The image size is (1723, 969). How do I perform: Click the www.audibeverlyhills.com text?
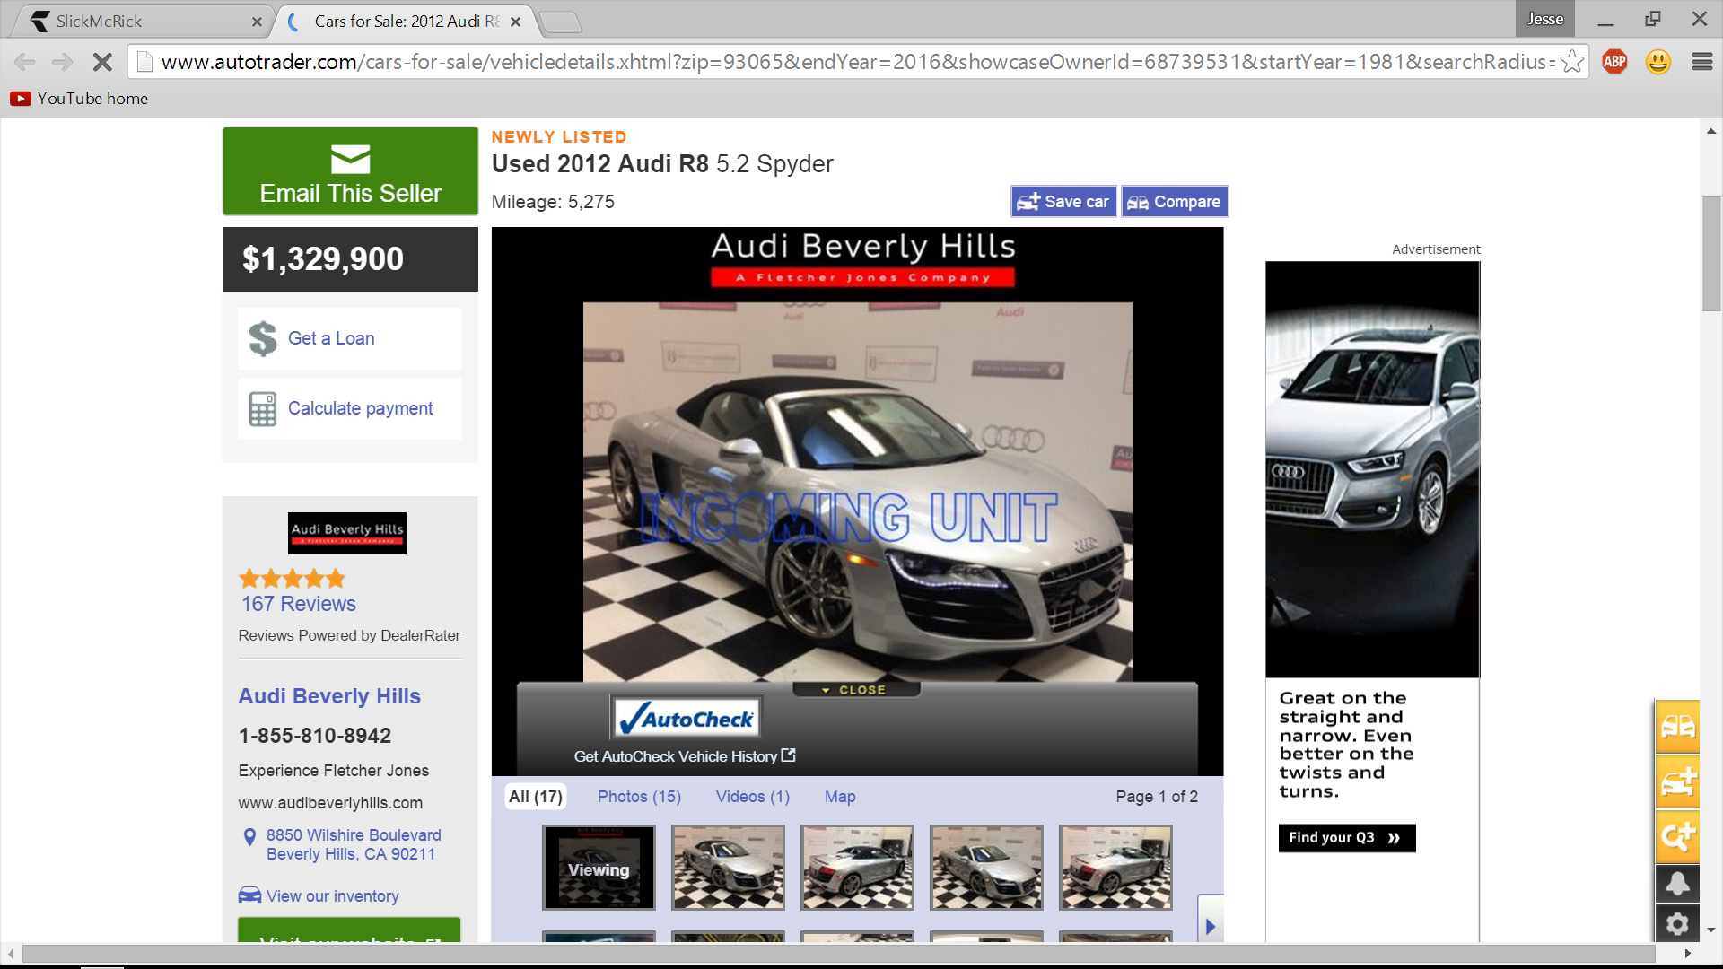(330, 803)
